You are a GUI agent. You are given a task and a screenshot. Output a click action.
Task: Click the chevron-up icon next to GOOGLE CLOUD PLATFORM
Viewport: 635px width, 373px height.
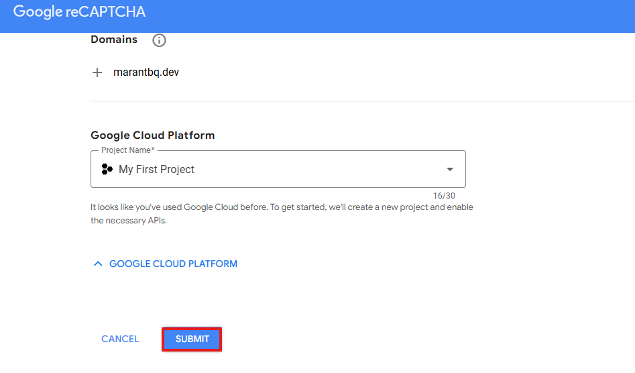pyautogui.click(x=98, y=264)
